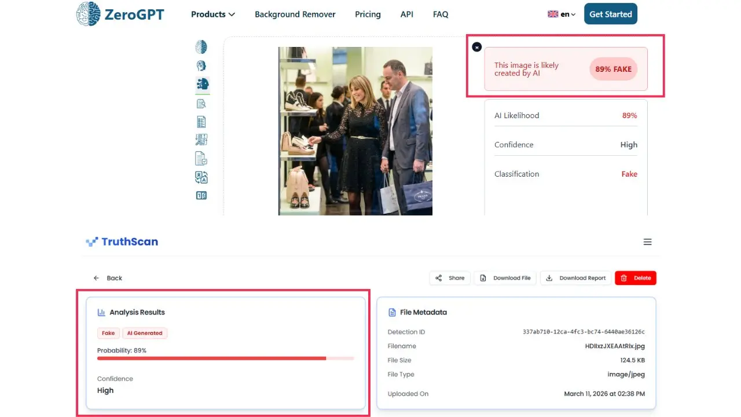Go to the Pricing page

[x=368, y=14]
